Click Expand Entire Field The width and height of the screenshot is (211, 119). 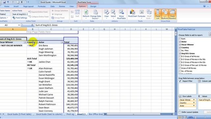38,12
